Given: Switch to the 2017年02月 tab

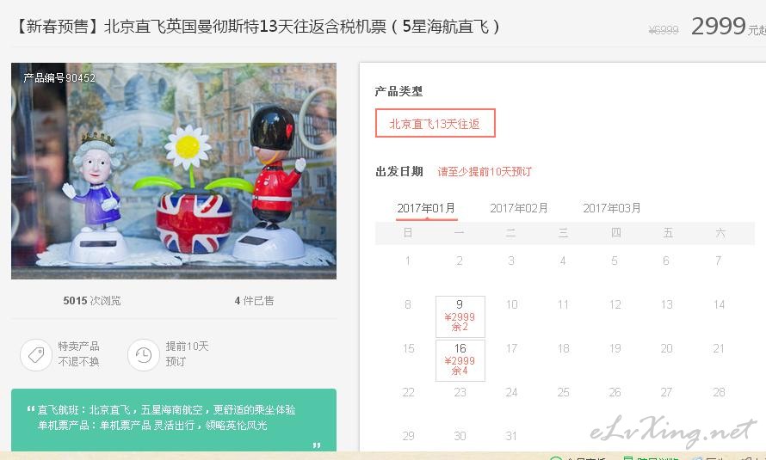Looking at the screenshot, I should click(x=519, y=208).
